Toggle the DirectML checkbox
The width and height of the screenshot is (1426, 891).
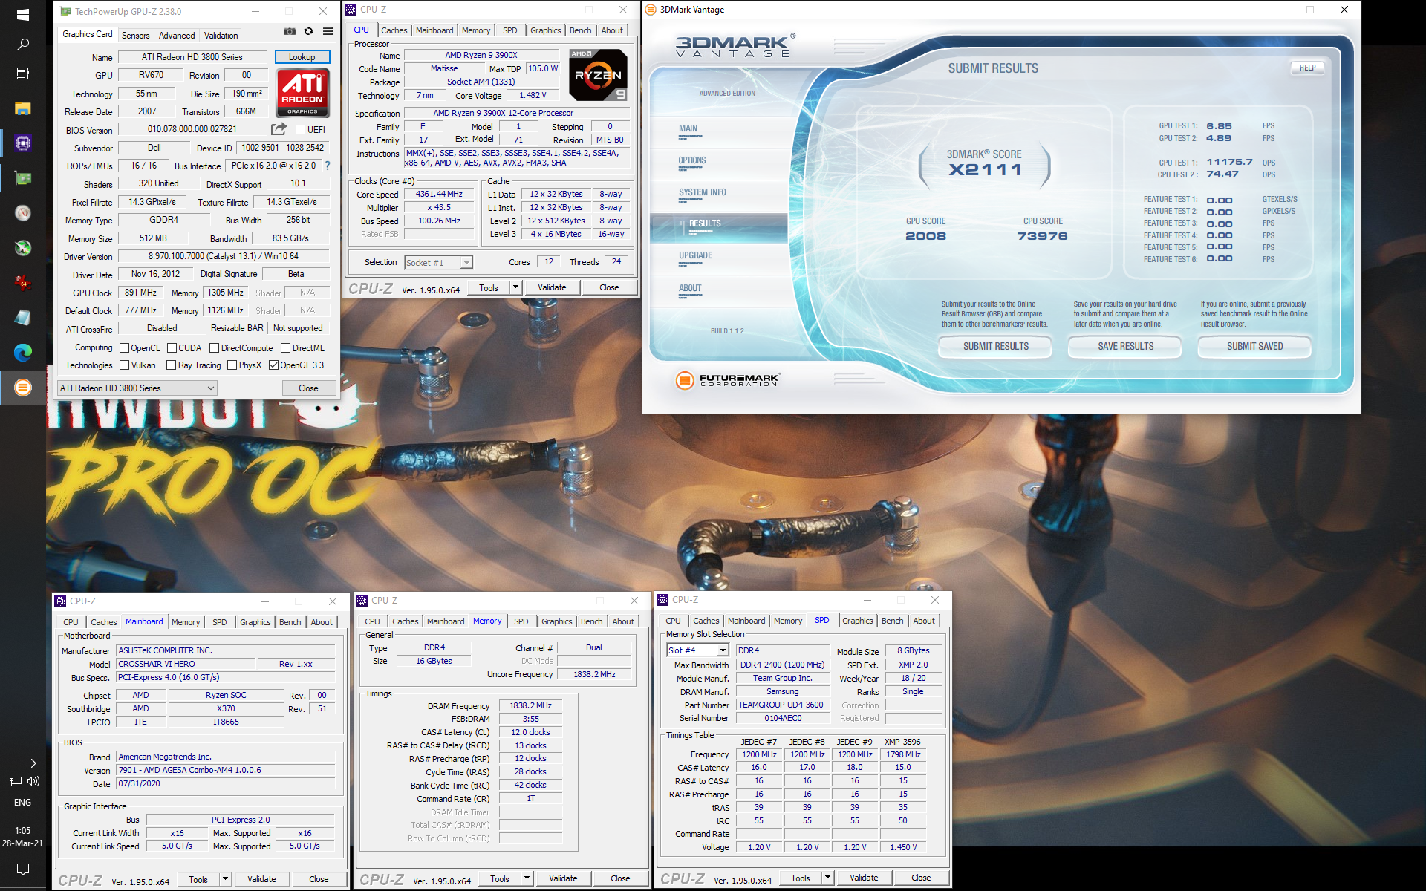pos(285,348)
